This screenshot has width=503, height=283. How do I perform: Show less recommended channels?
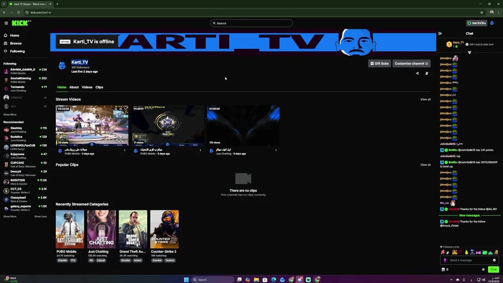(40, 217)
